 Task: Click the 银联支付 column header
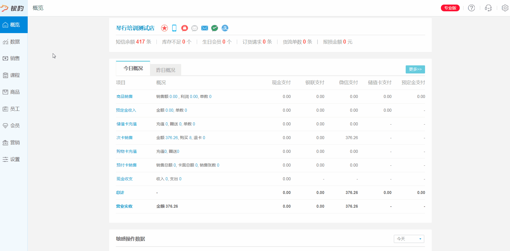[x=315, y=83]
